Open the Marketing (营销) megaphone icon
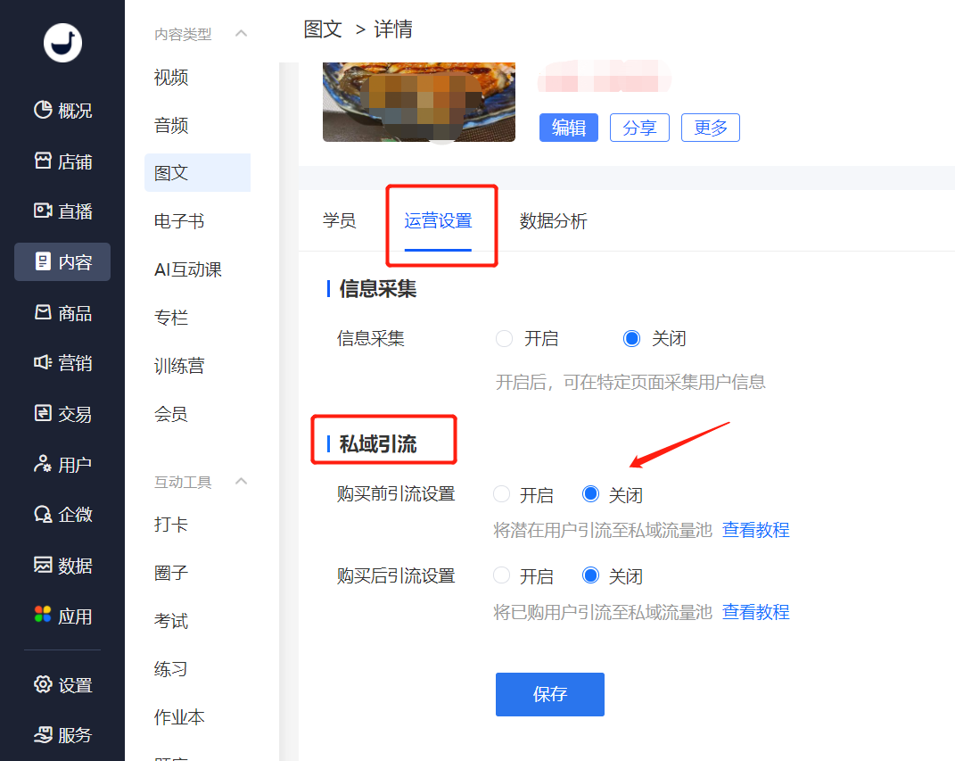Screen dimensions: 955x761 point(43,363)
